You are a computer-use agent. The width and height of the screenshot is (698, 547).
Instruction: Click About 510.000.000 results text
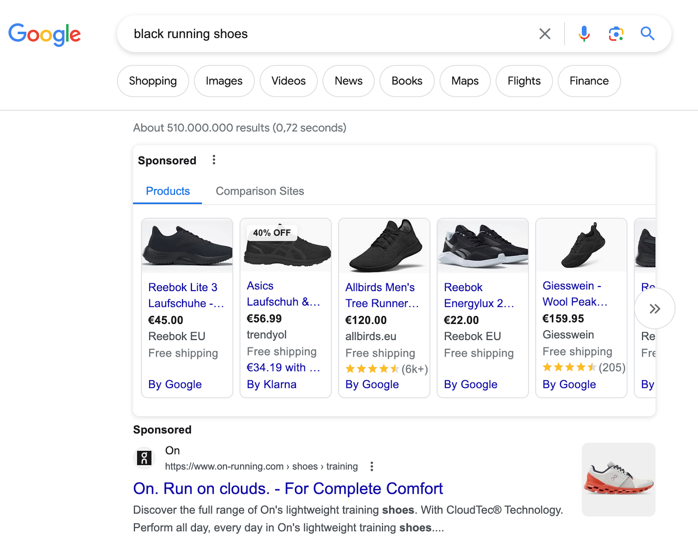click(240, 127)
